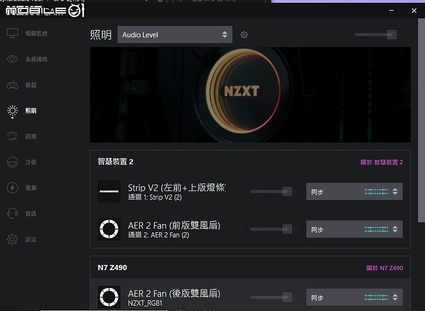Close the NZXT CAM window
This screenshot has width=425, height=311.
(414, 10)
